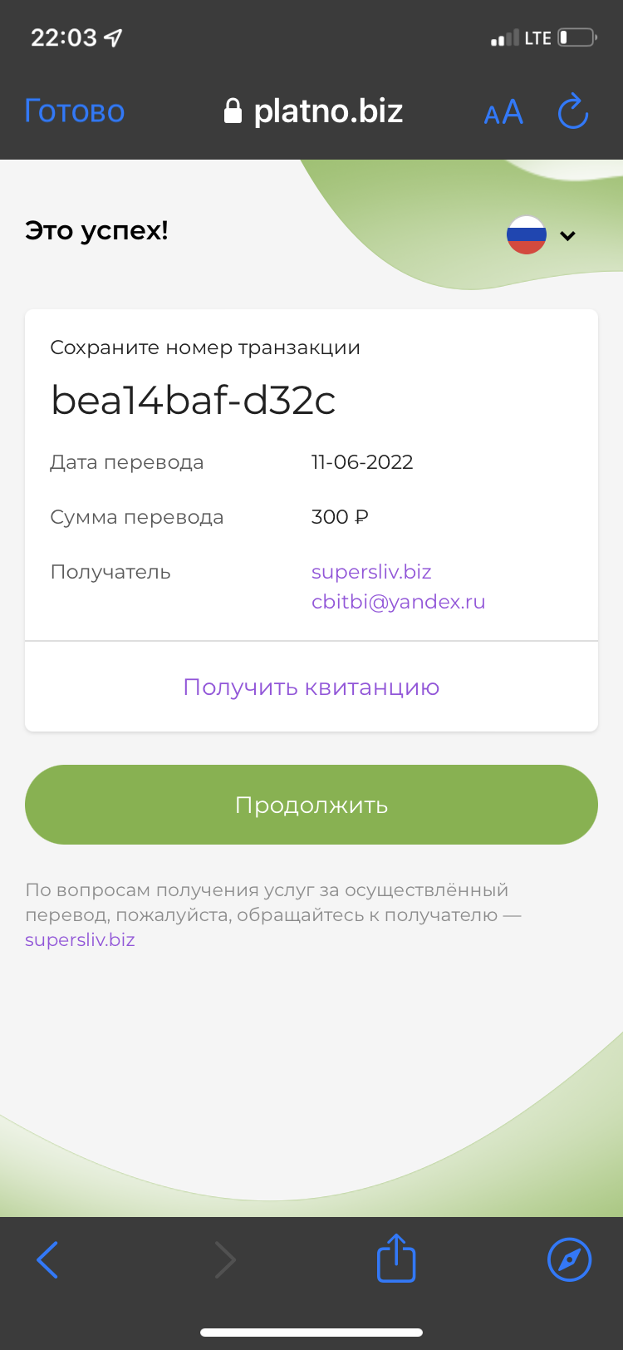Tap the Russian flag language icon
The image size is (623, 1350).
[x=527, y=235]
